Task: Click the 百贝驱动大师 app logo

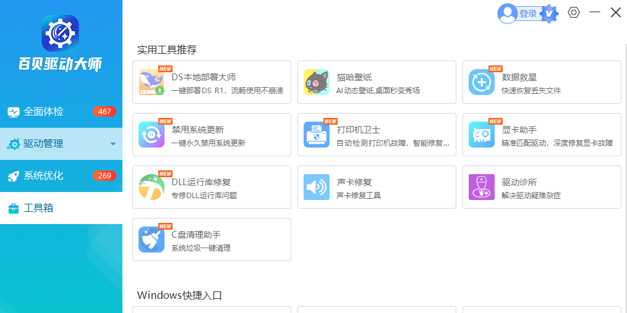Action: pos(61,33)
